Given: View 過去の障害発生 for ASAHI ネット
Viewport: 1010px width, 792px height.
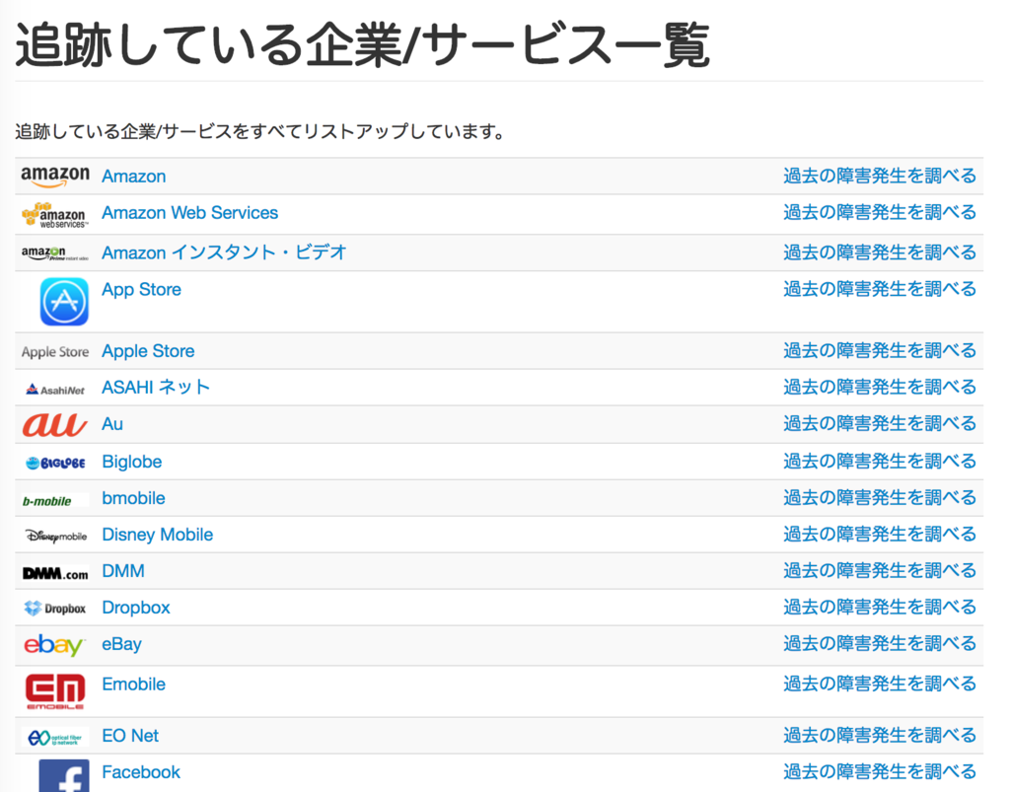Looking at the screenshot, I should pyautogui.click(x=880, y=387).
